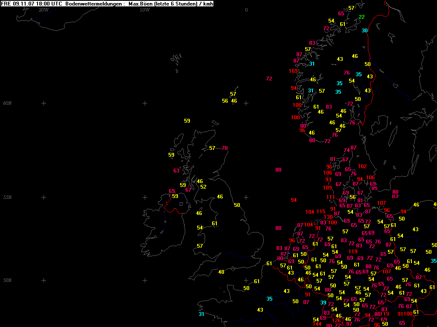Click the yellow 48 station value

pyautogui.click(x=221, y=272)
